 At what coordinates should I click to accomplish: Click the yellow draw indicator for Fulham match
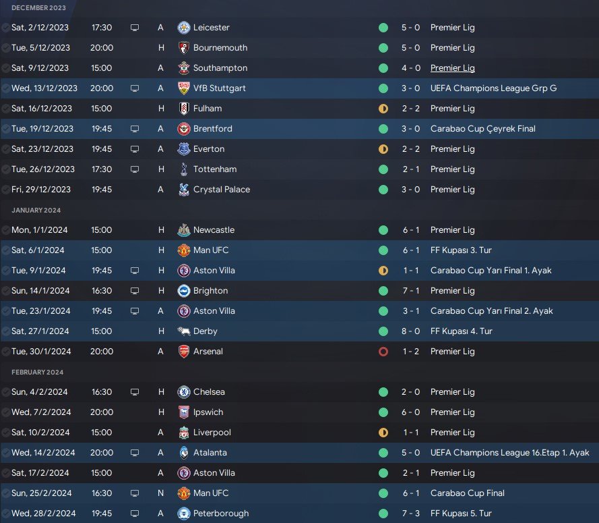pyautogui.click(x=383, y=109)
